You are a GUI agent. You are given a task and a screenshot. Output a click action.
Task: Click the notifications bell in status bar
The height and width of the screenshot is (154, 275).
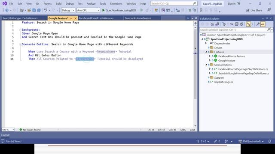tap(270, 141)
